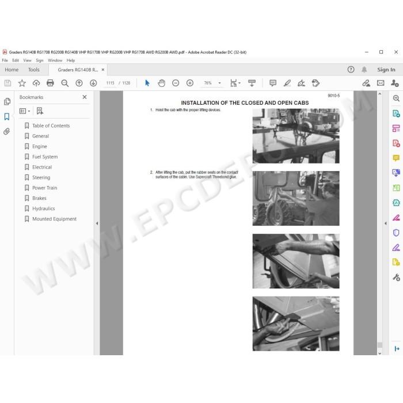
Task: Jump to the Engine bookmark
Action: 40,146
